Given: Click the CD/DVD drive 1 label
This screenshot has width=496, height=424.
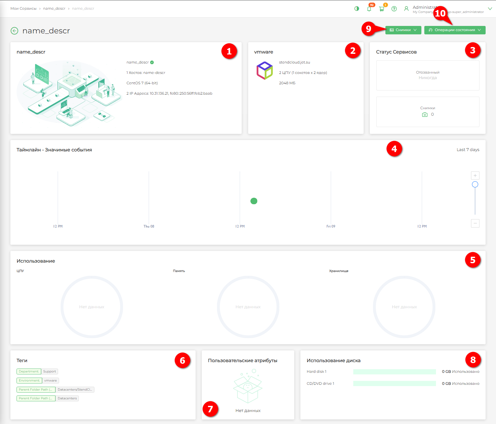Looking at the screenshot, I should 321,383.
